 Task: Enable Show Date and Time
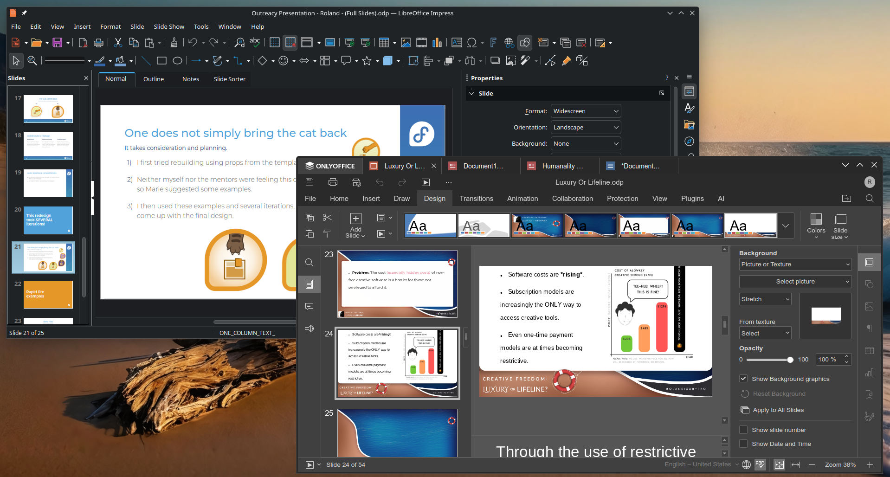click(743, 444)
